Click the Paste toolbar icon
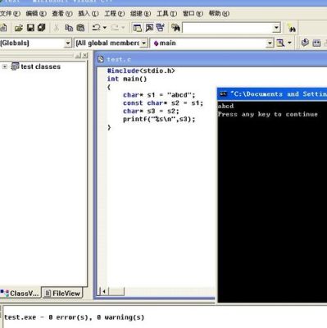The width and height of the screenshot is (327, 328). 80,28
